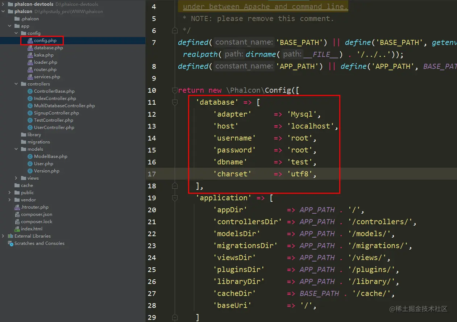This screenshot has width=457, height=322.
Task: Collapse the app folder arrow
Action: click(10, 26)
